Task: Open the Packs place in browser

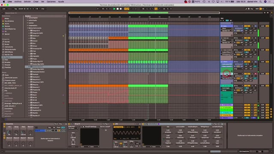Action: (x=7, y=75)
